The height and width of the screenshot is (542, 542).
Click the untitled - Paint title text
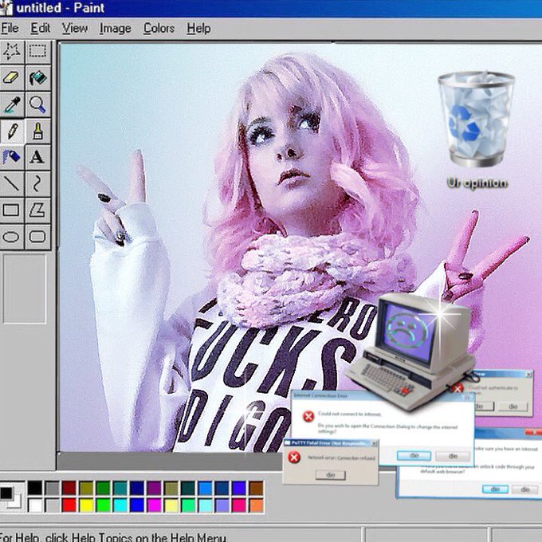[60, 8]
